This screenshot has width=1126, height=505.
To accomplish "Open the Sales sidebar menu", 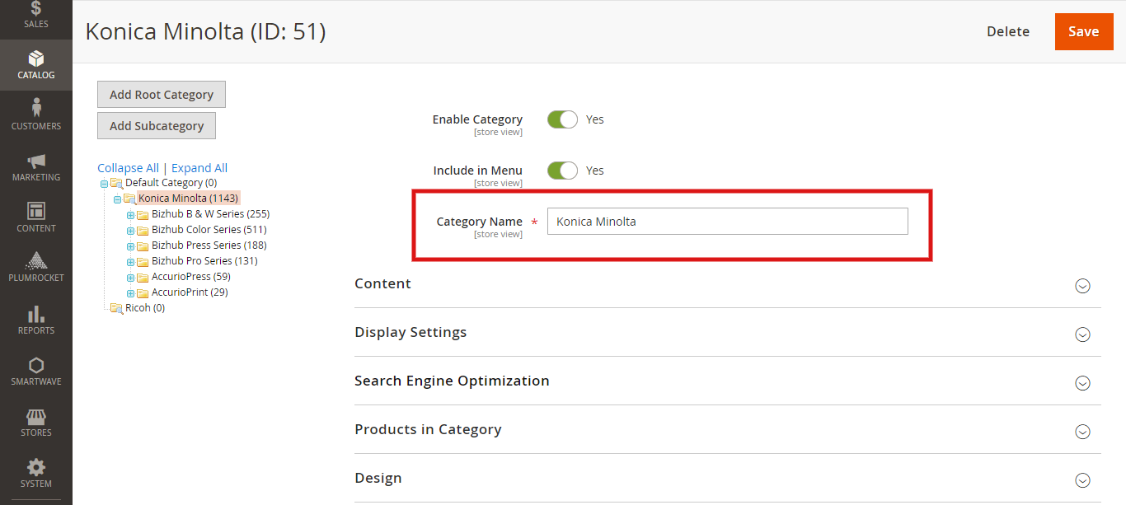I will [x=35, y=16].
